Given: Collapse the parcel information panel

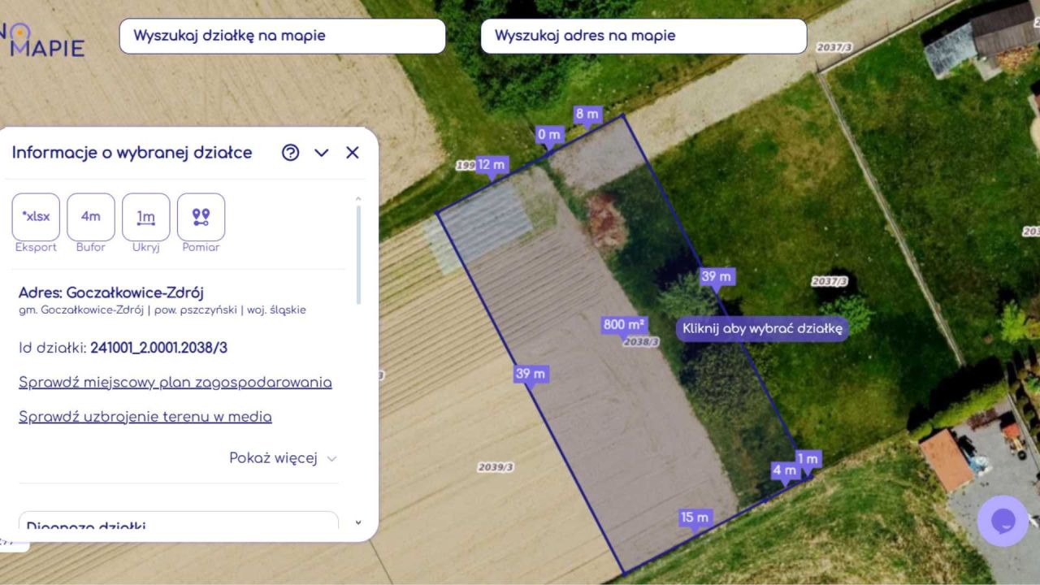Looking at the screenshot, I should 322,153.
